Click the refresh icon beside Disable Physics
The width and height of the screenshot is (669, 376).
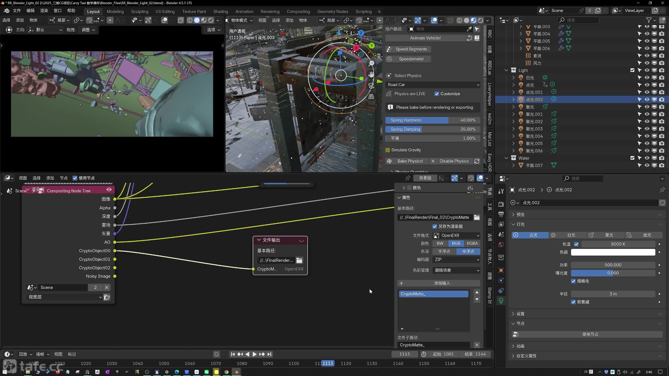click(477, 161)
